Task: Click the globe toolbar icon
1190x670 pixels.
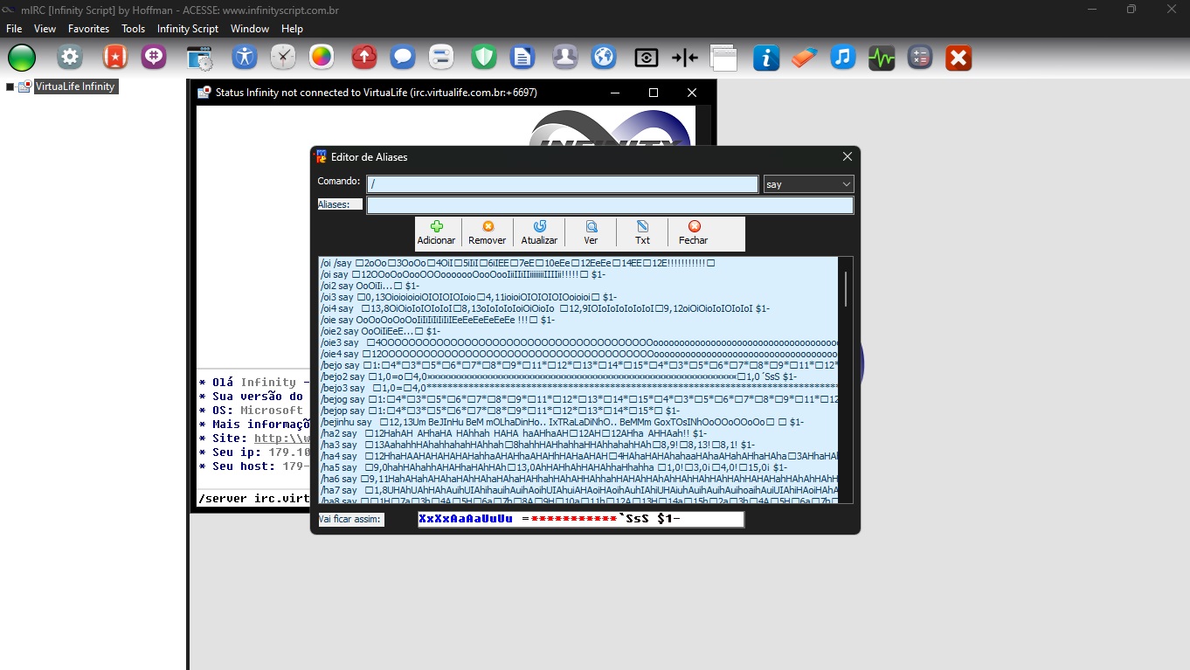Action: [604, 58]
